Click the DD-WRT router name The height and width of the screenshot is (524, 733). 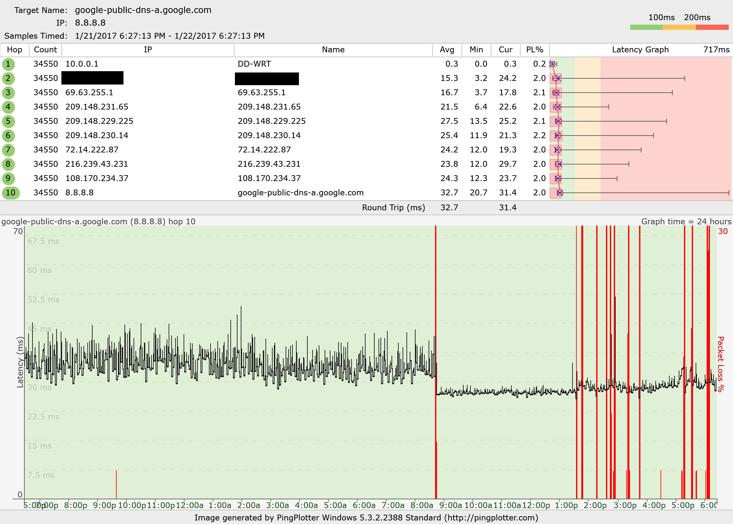click(254, 64)
